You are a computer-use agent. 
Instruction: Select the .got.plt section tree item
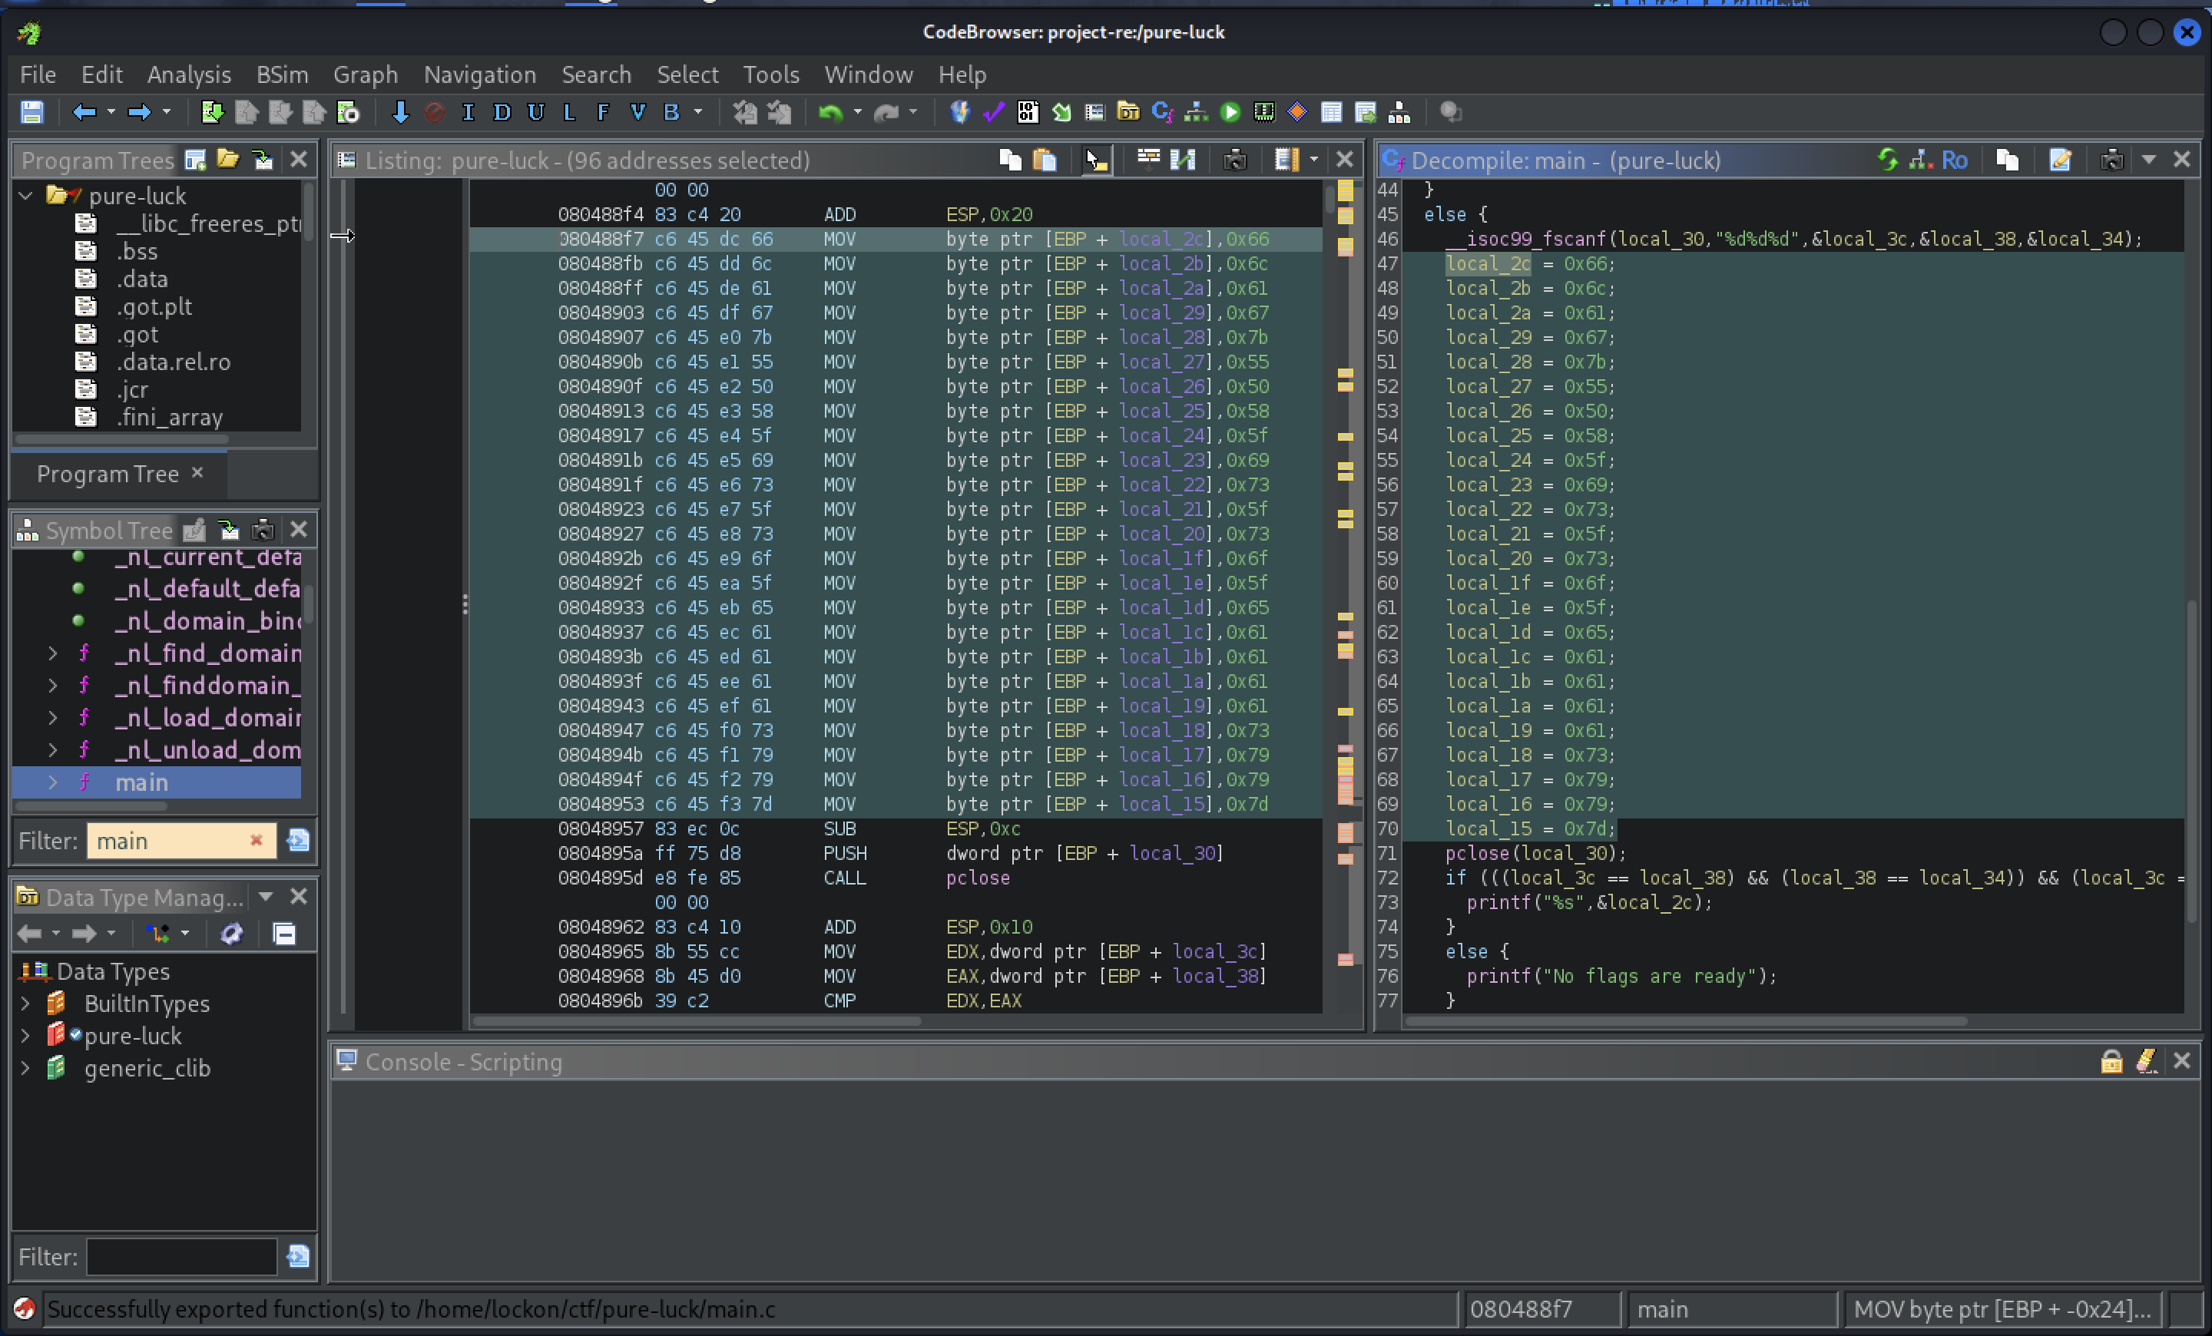click(154, 306)
